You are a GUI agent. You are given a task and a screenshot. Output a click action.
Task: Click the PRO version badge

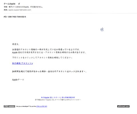(x=9, y=106)
